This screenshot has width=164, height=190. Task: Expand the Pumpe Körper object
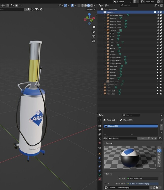point(105,64)
